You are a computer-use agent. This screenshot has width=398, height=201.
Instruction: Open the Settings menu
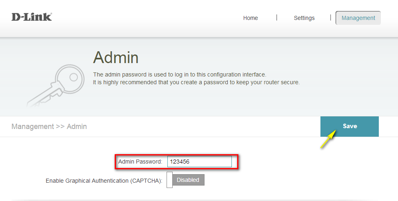304,18
